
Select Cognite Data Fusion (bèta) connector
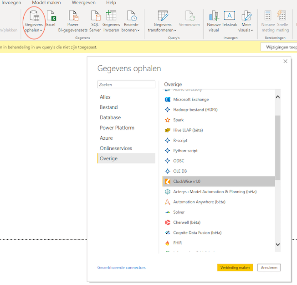(x=219, y=233)
